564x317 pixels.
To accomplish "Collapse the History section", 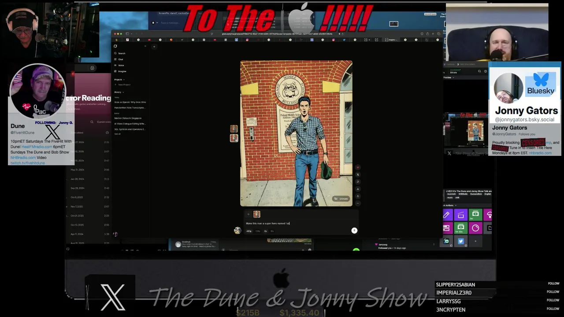I will point(119,92).
